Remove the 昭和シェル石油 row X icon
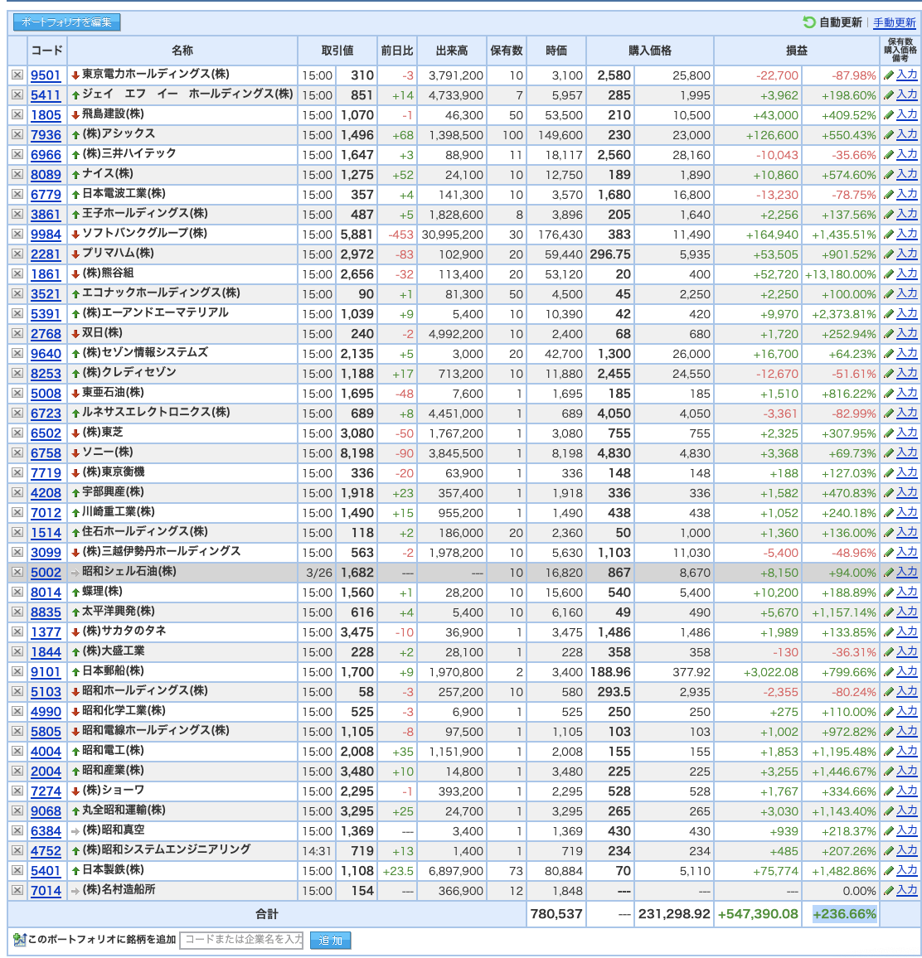This screenshot has width=922, height=958. coord(17,573)
